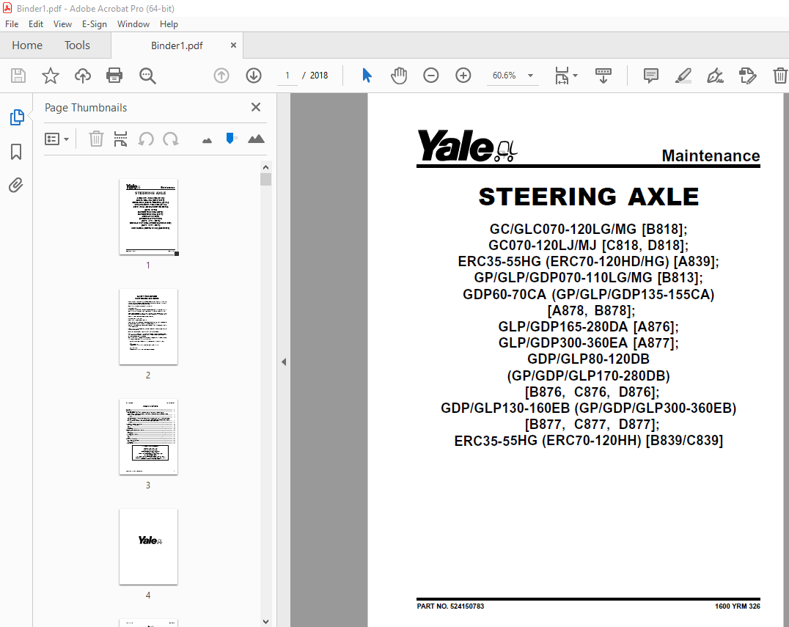
Task: Open the zoom level dropdown
Action: pos(530,76)
